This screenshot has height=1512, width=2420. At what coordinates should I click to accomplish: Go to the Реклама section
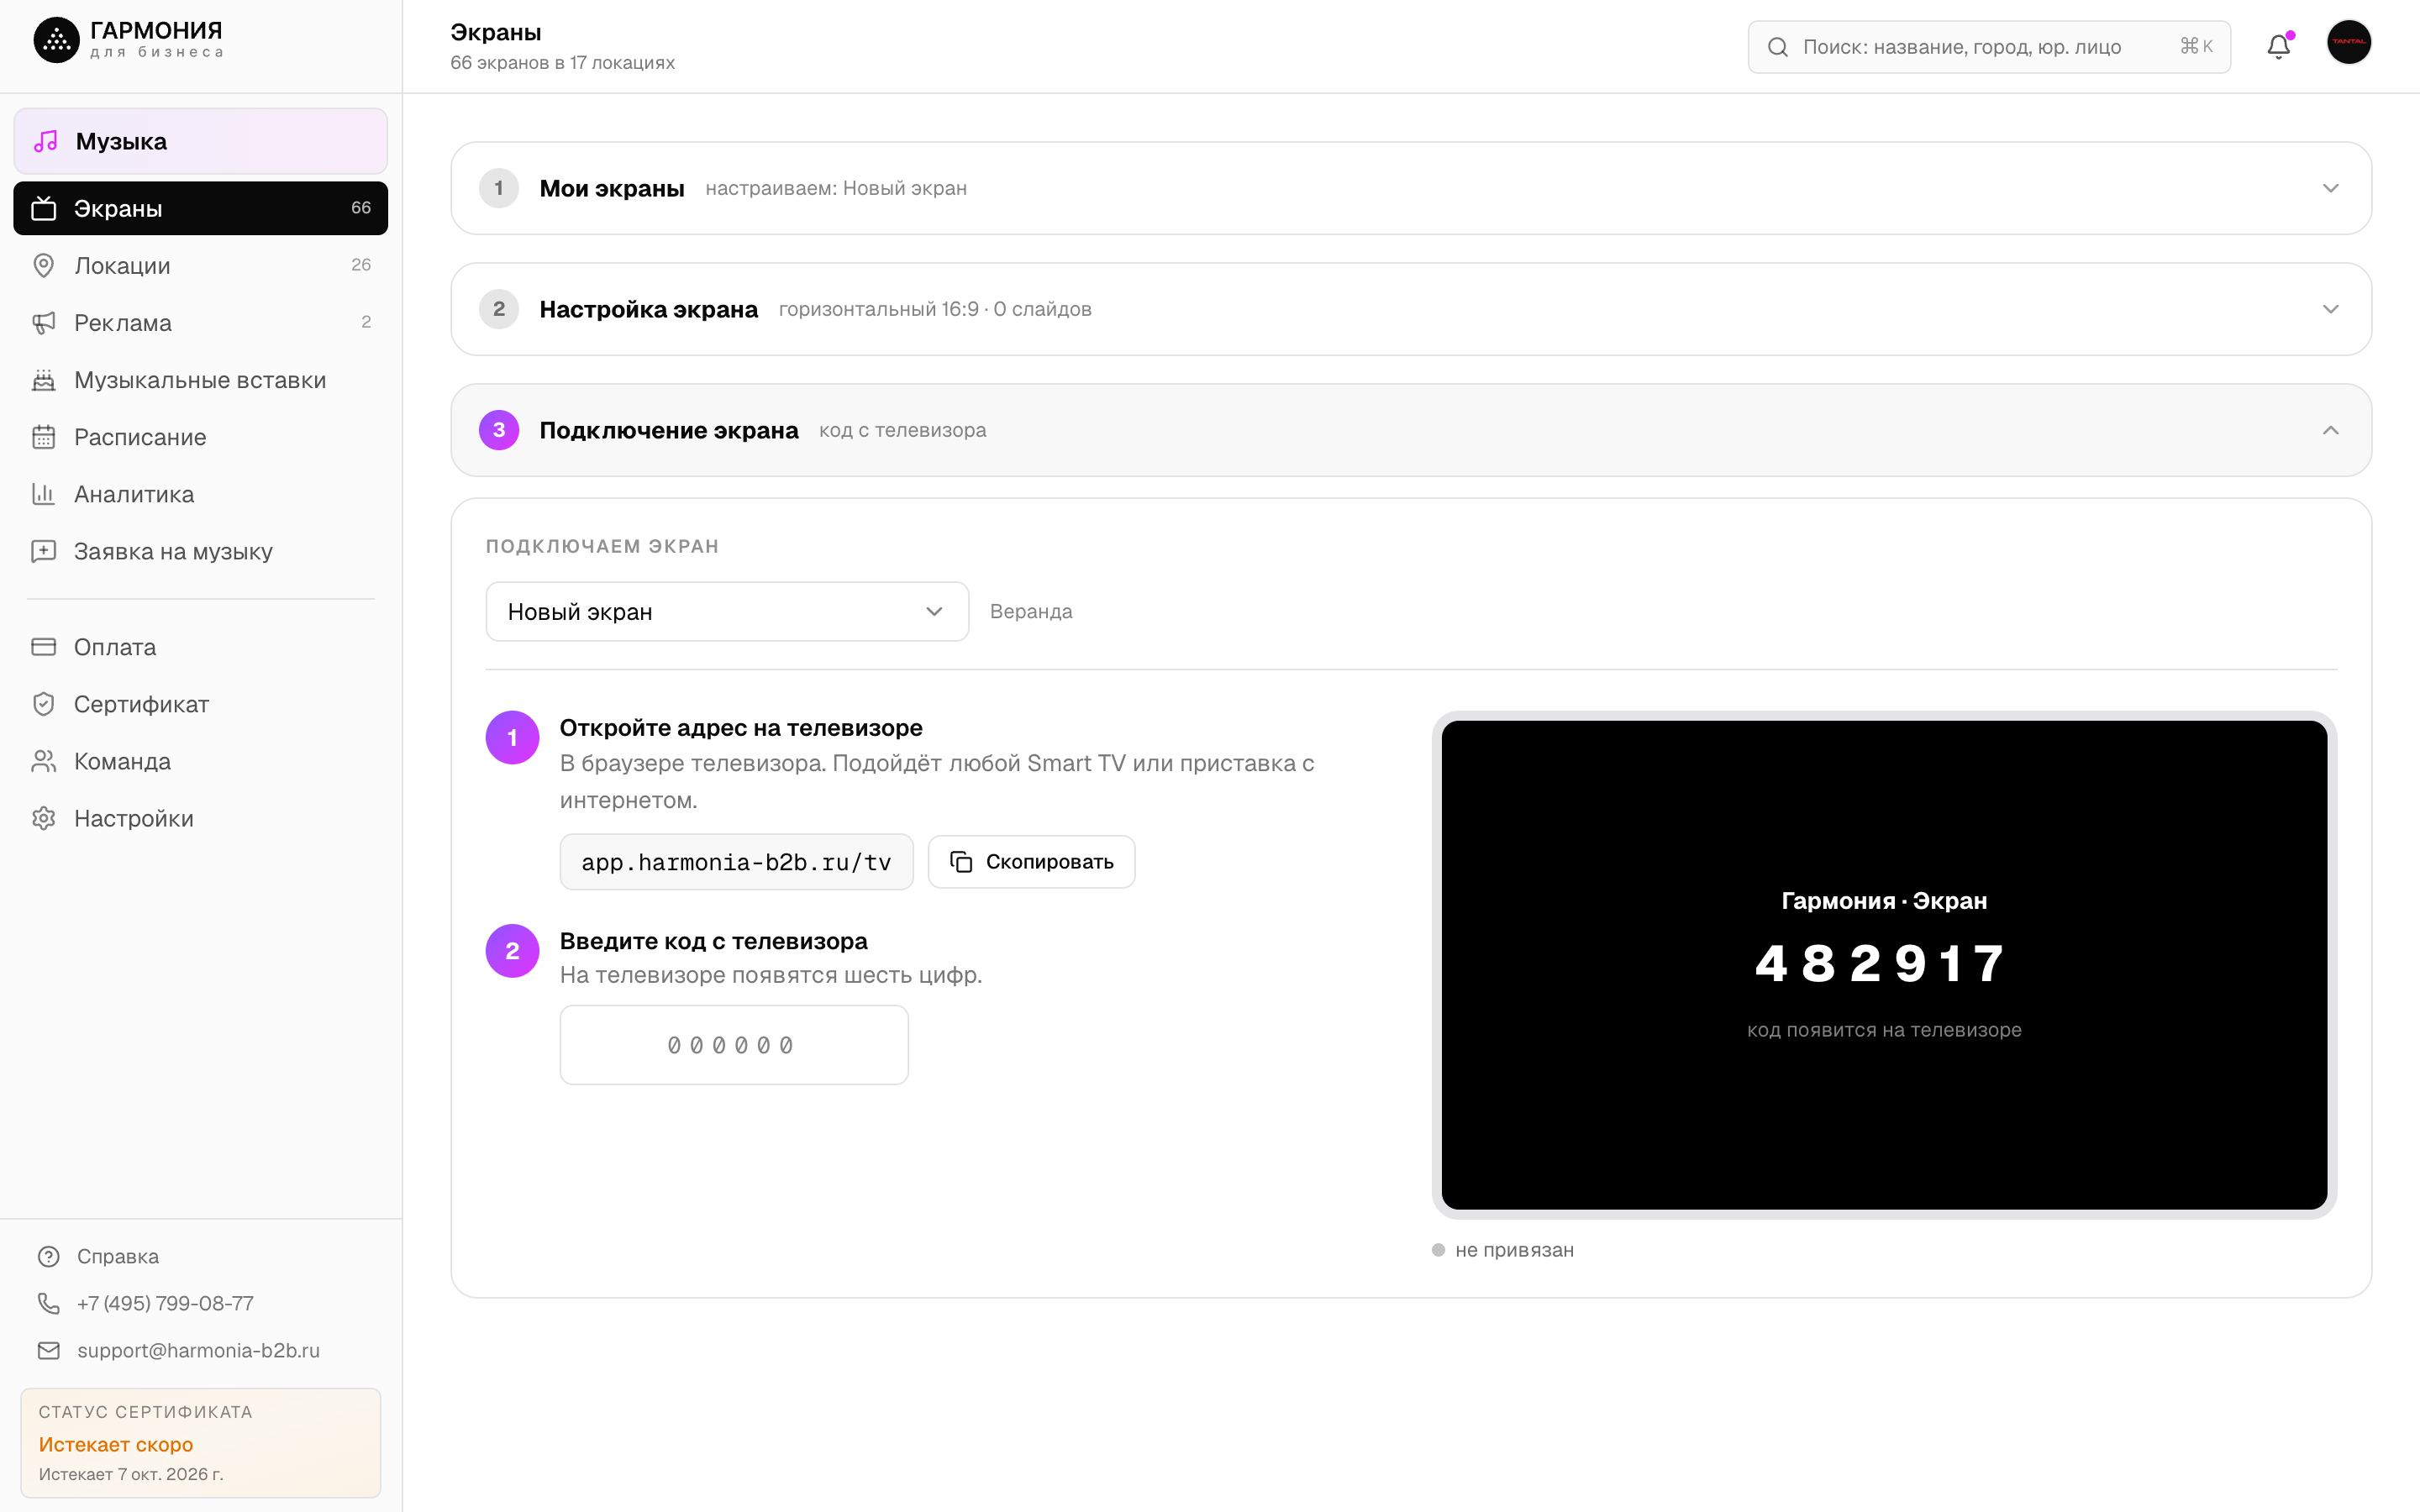coord(200,322)
